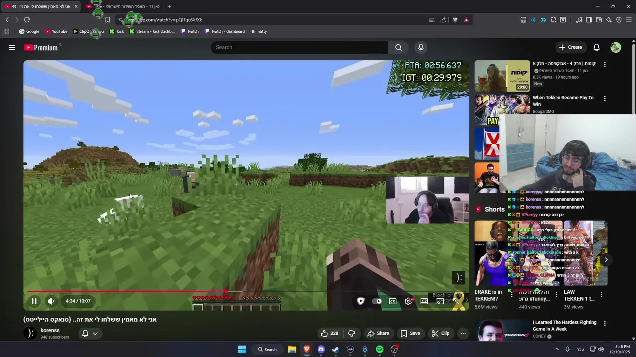This screenshot has width=636, height=357.
Task: Open Spotify from the taskbar
Action: click(x=380, y=349)
